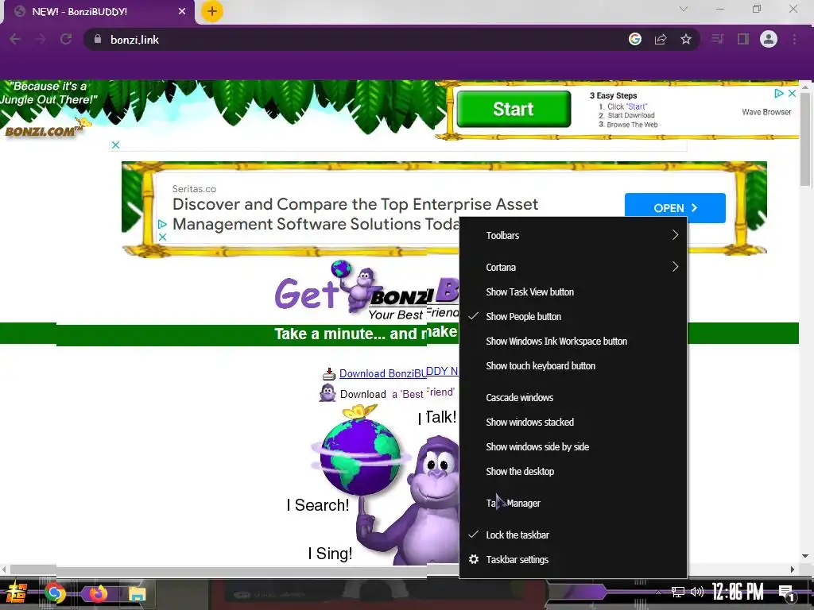Open Firefox from the taskbar
This screenshot has width=814, height=610.
98,593
